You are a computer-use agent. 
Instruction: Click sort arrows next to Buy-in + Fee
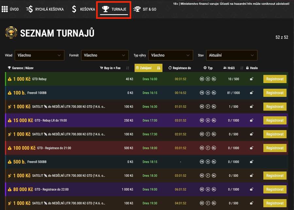coord(128,68)
